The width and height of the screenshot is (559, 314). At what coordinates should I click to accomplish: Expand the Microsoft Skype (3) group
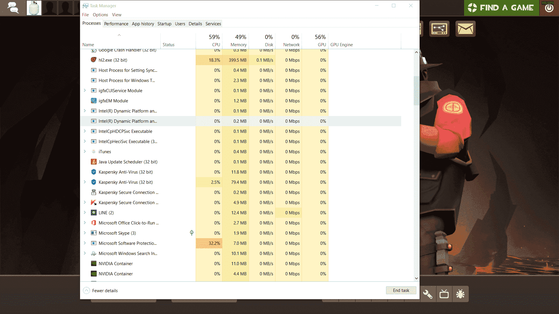(85, 233)
